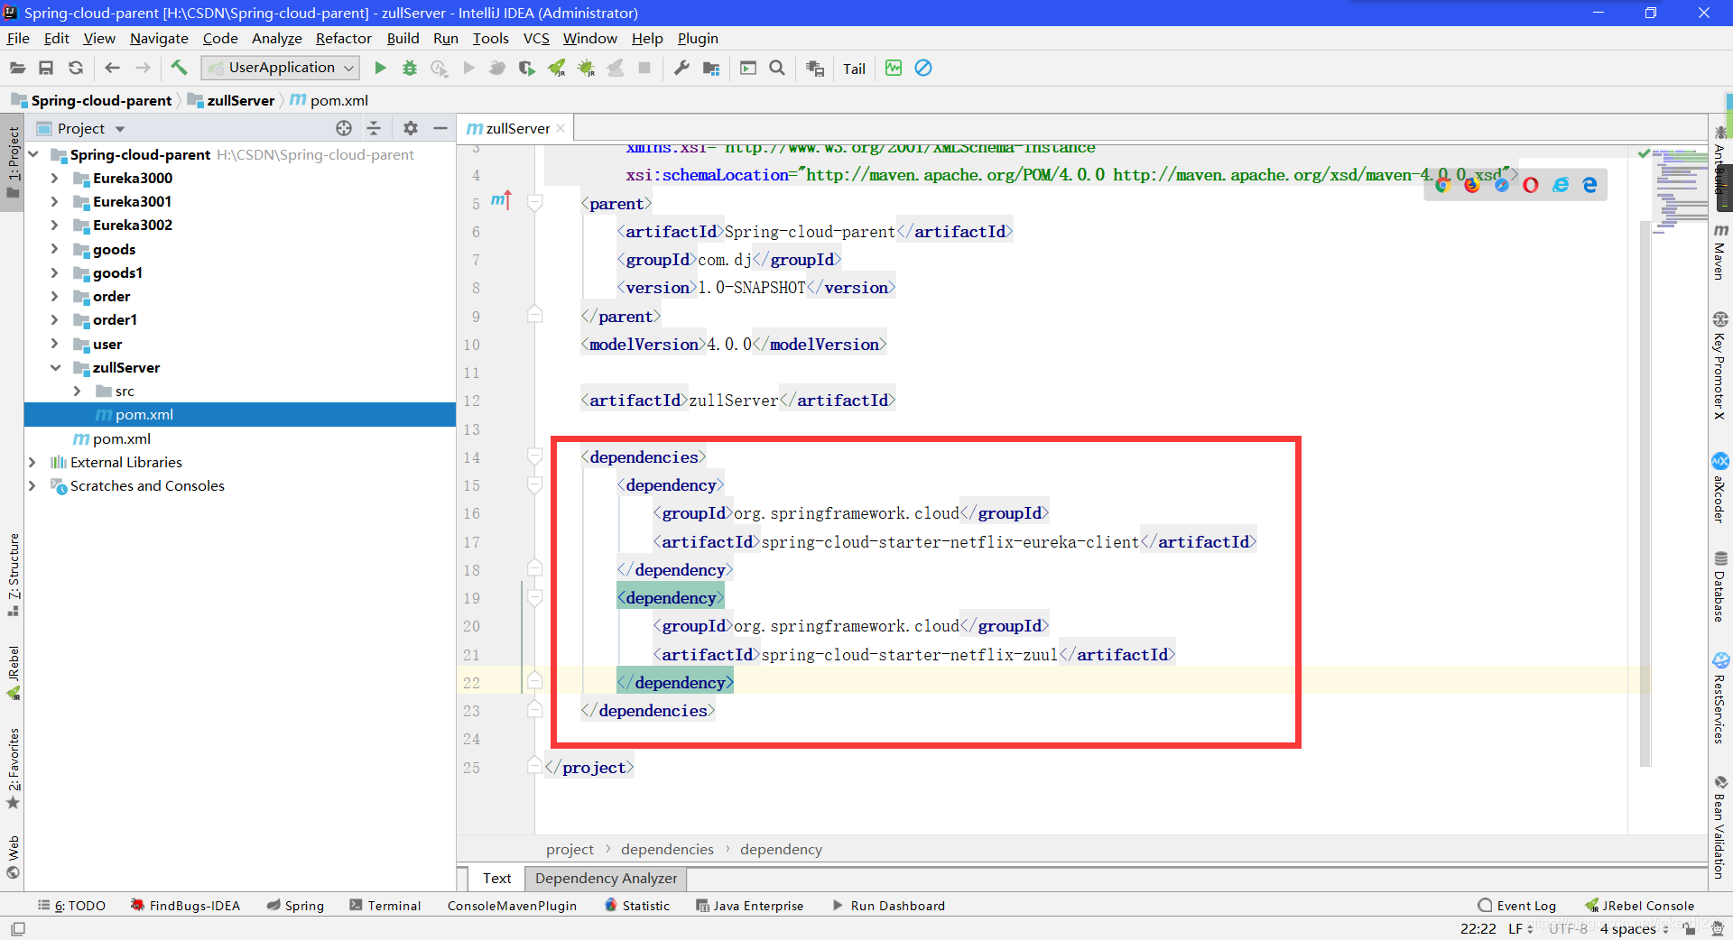This screenshot has height=940, width=1733.
Task: Click the grey Stop square icon
Action: click(644, 68)
